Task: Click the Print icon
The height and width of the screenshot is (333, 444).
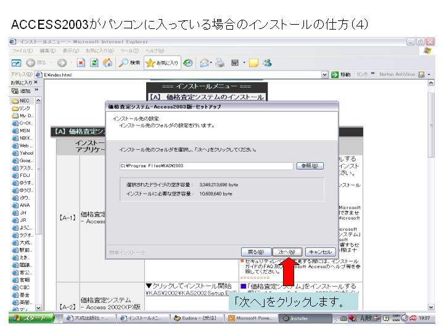Action: coord(220,62)
